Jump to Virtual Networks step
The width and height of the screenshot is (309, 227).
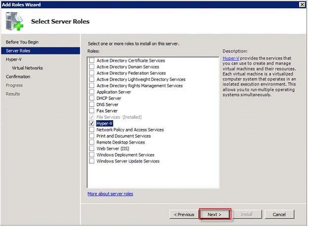pyautogui.click(x=27, y=68)
